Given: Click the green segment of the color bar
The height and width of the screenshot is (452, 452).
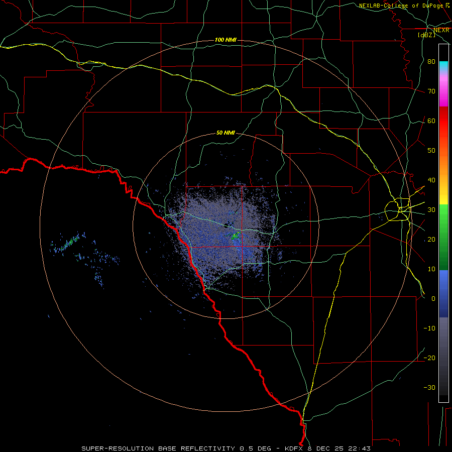Looking at the screenshot, I should coord(443,237).
